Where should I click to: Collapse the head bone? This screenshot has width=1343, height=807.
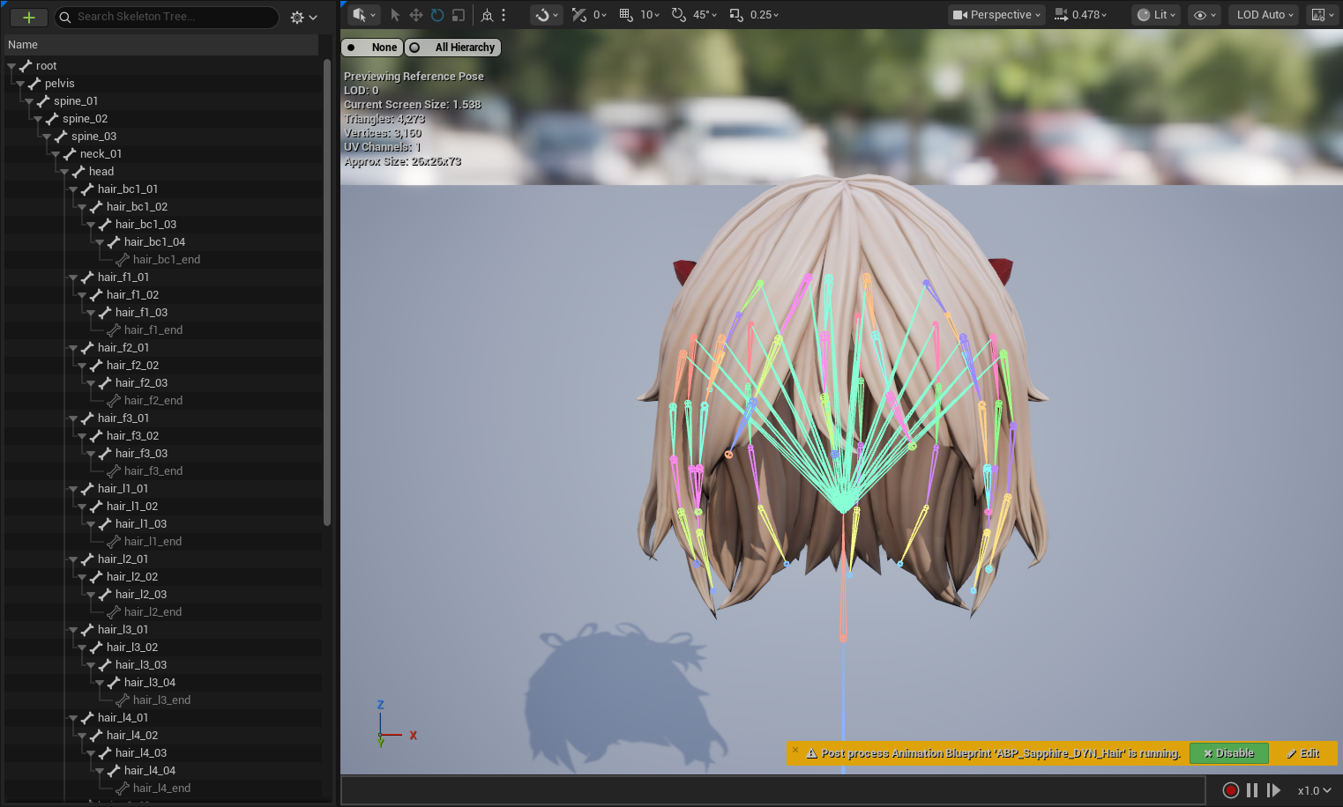(64, 172)
